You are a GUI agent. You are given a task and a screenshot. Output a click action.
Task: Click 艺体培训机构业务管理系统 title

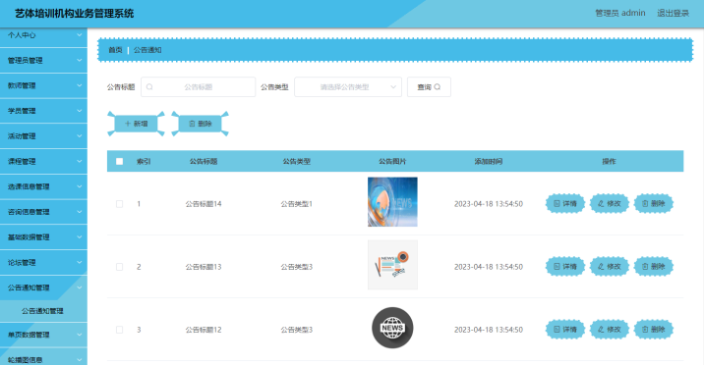pyautogui.click(x=75, y=14)
